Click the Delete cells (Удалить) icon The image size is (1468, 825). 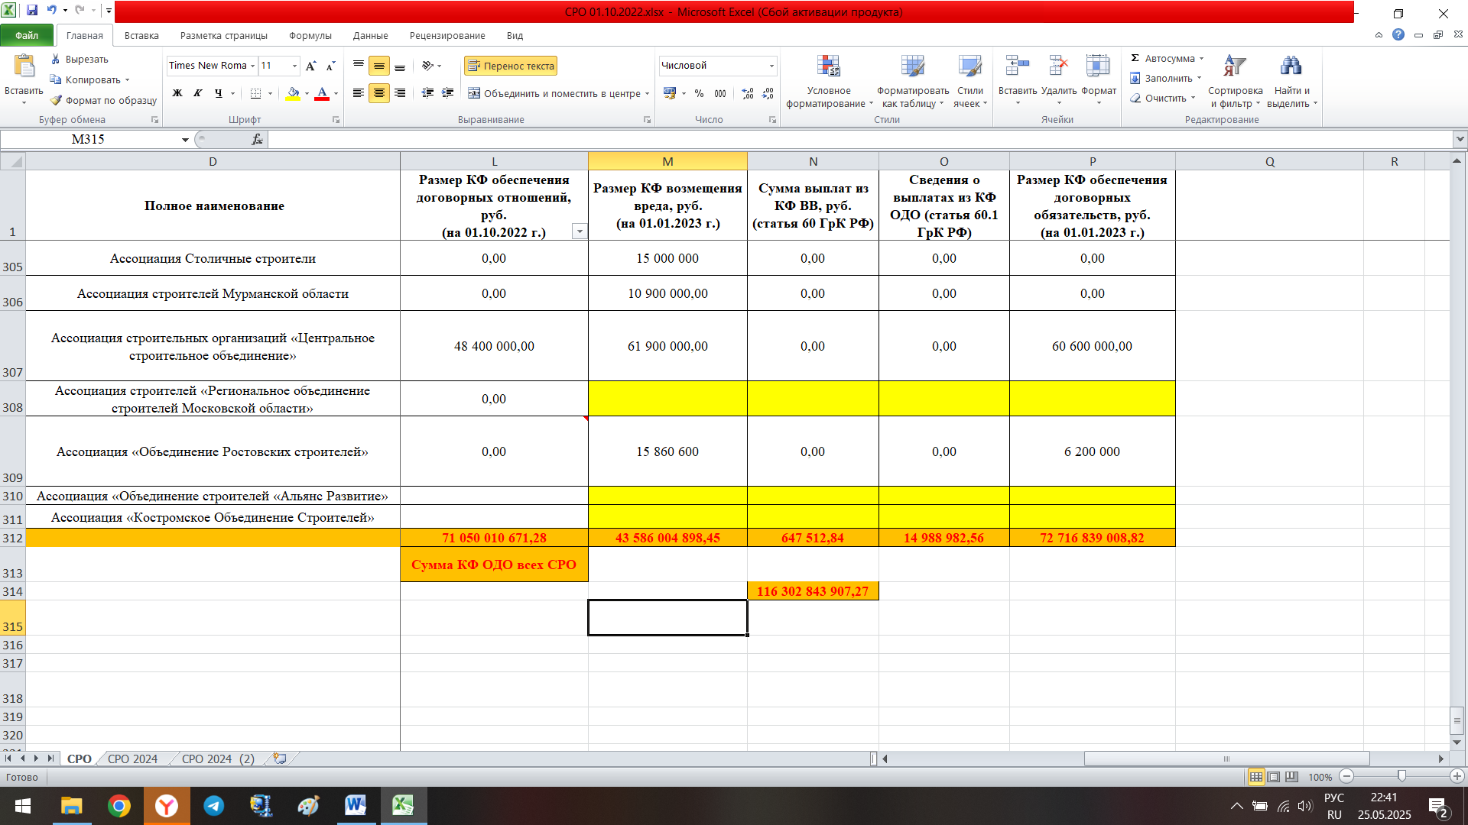[x=1058, y=66]
